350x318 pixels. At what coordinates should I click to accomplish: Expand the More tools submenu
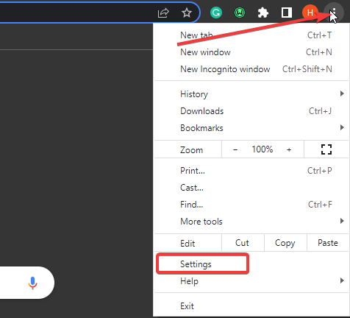click(x=251, y=222)
